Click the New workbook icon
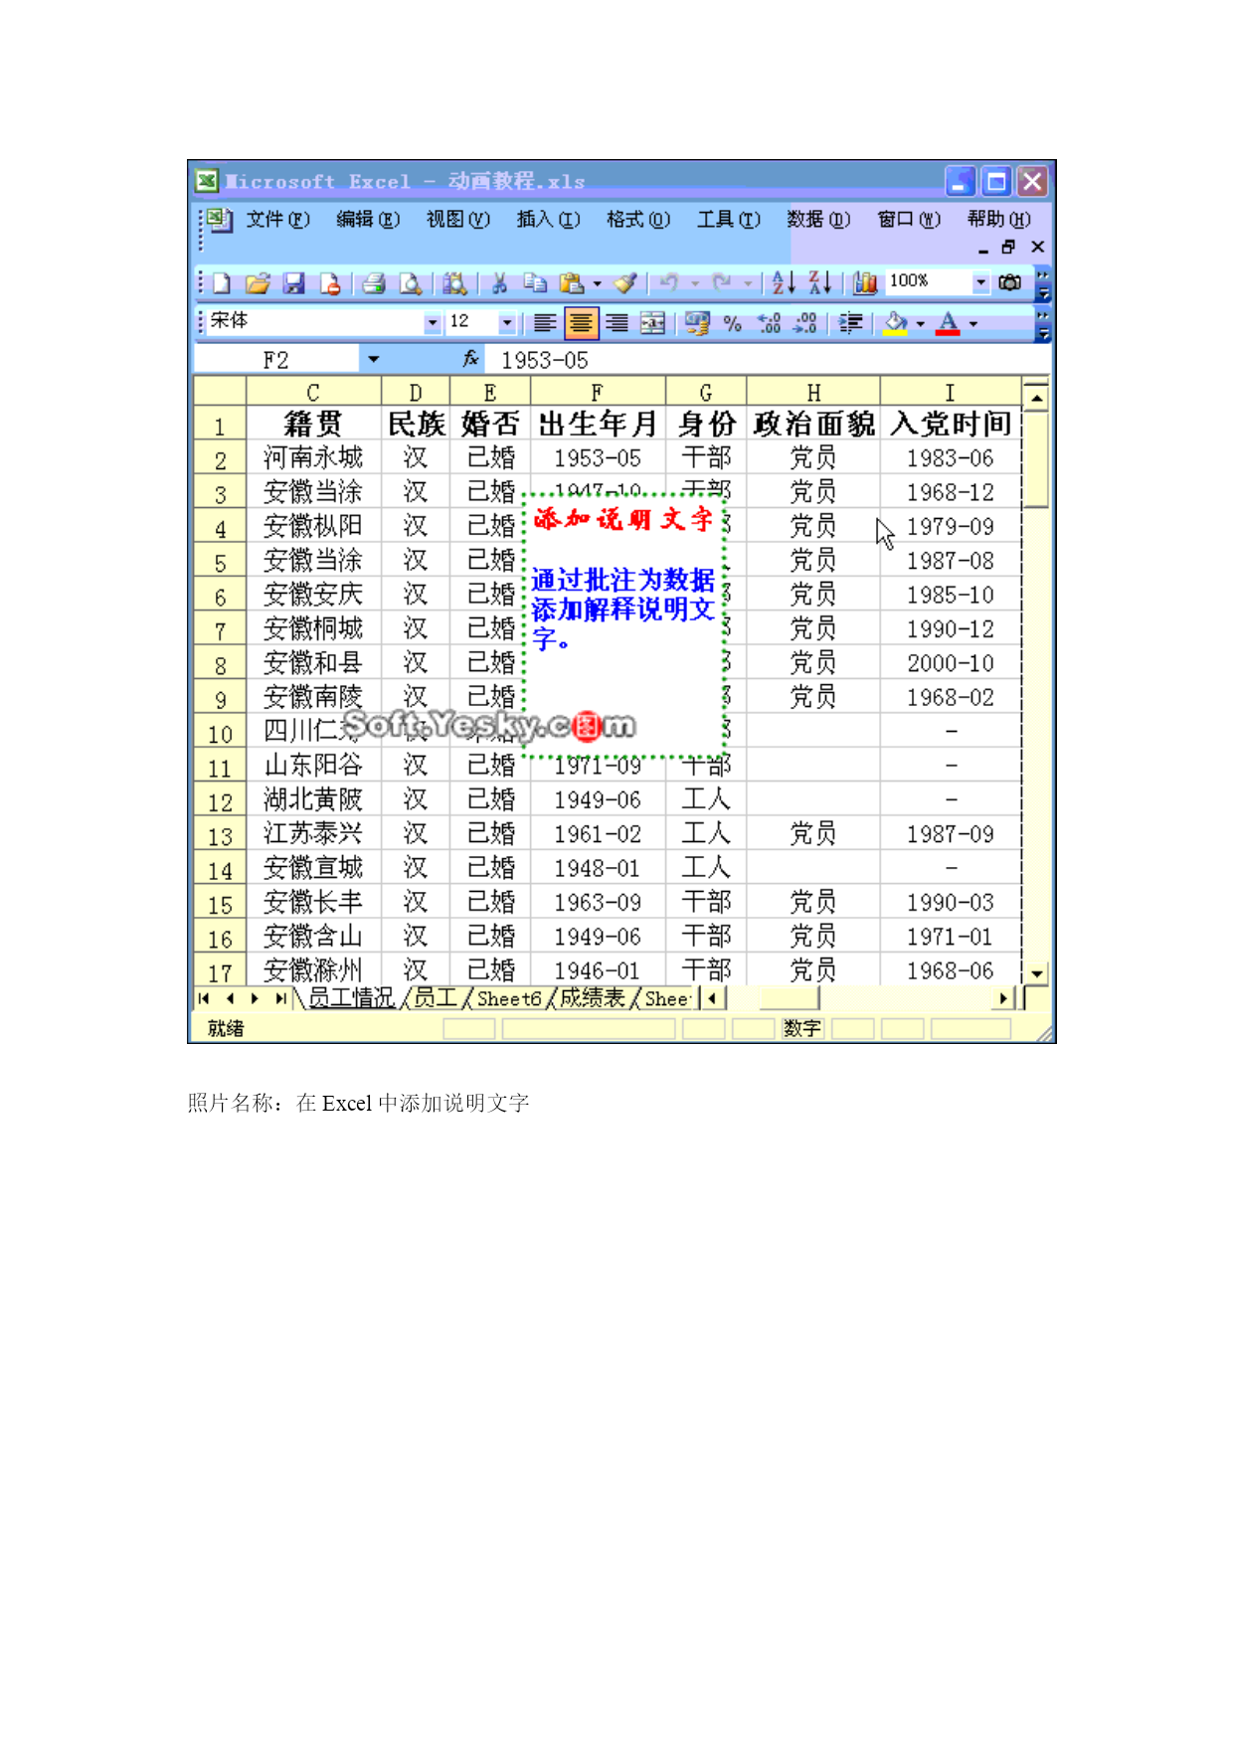Viewport: 1234px width, 1744px height. (x=222, y=283)
